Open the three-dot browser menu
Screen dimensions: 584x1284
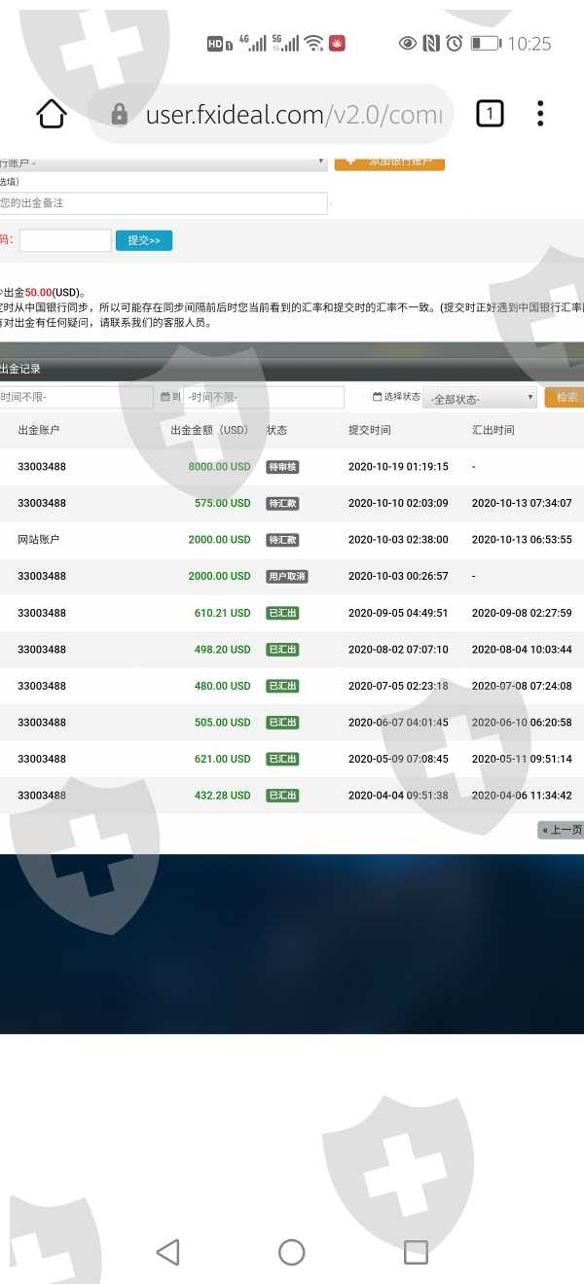540,115
